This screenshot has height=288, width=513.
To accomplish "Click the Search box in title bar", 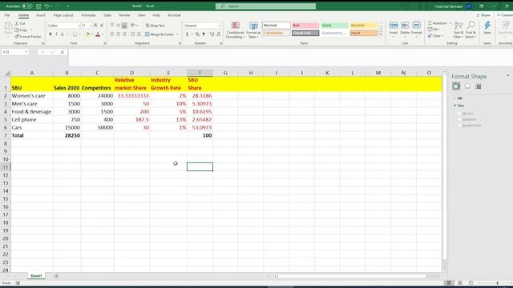I will pyautogui.click(x=265, y=6).
